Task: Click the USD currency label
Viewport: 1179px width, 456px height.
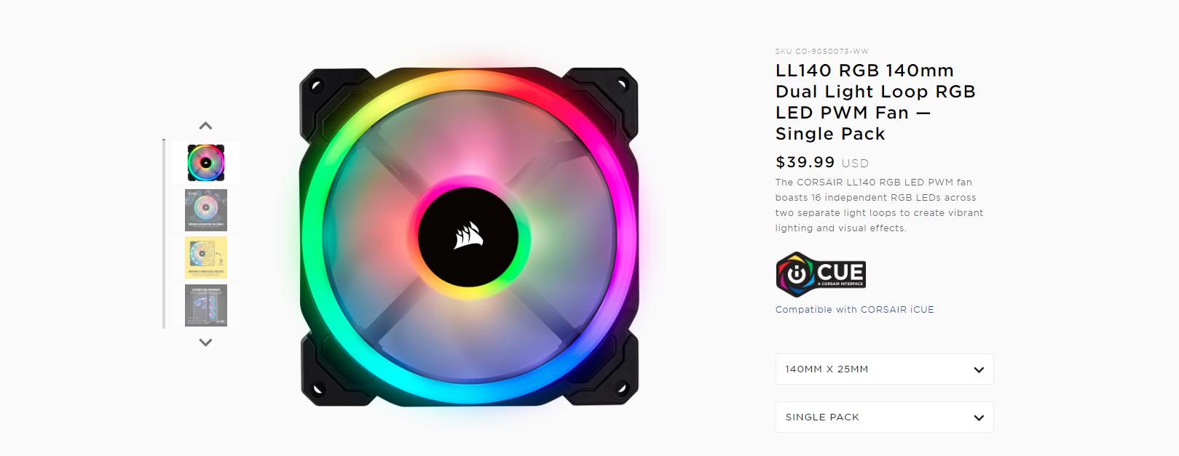Action: click(x=856, y=164)
